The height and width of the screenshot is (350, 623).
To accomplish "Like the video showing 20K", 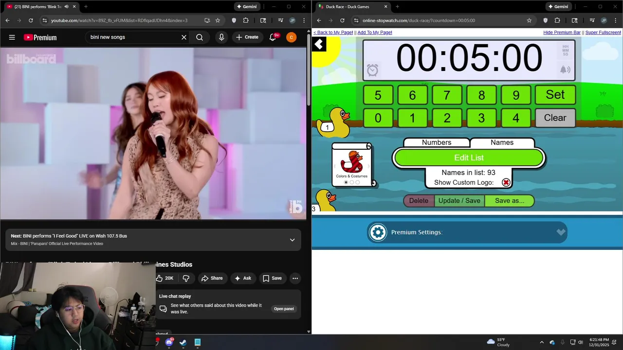I will pyautogui.click(x=165, y=278).
